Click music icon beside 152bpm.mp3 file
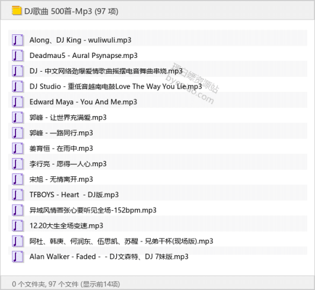The height and width of the screenshot is (290, 315). 17,210
